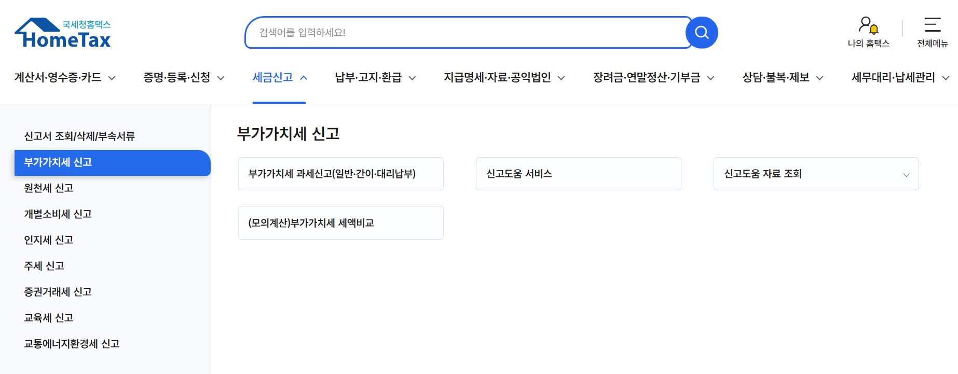Image resolution: width=958 pixels, height=374 pixels.
Task: Expand 계산서·영수증·카드 menu chevron
Action: pos(112,78)
